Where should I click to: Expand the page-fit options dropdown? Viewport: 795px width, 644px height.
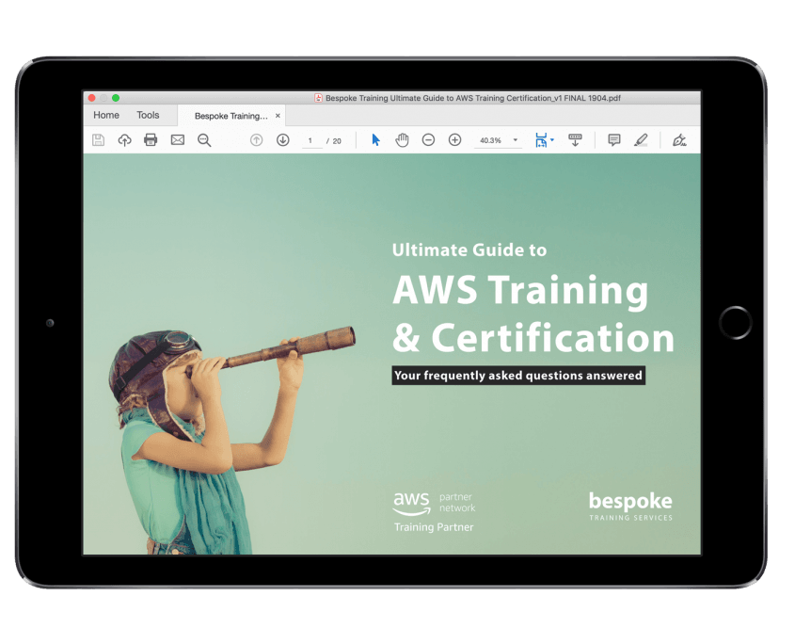(x=551, y=139)
